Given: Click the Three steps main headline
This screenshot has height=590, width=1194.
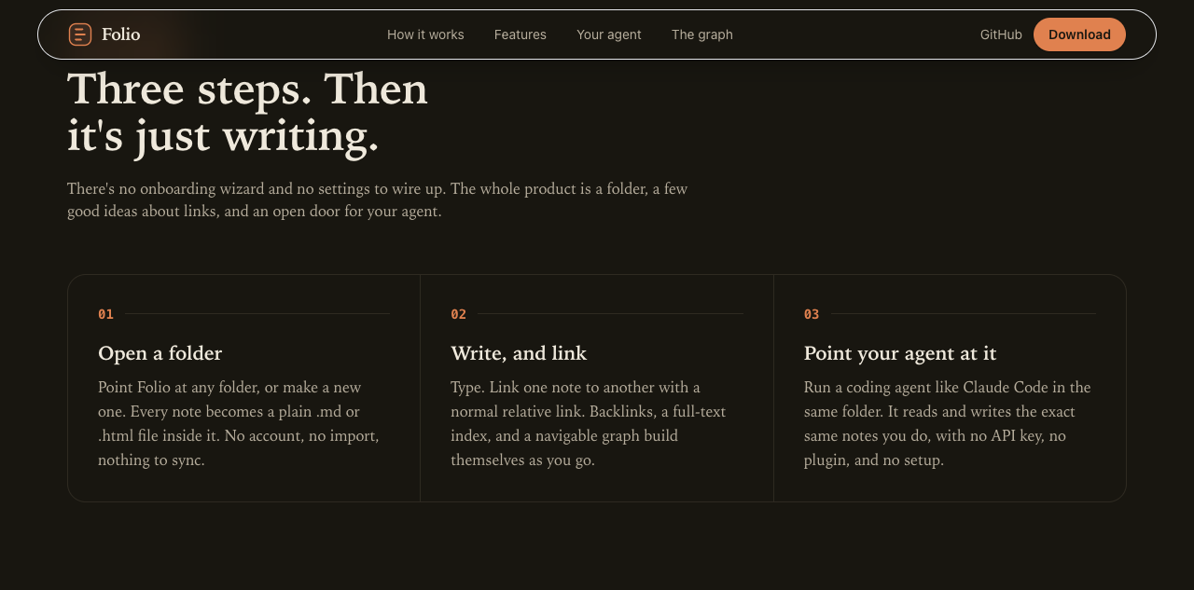Looking at the screenshot, I should coord(247,113).
